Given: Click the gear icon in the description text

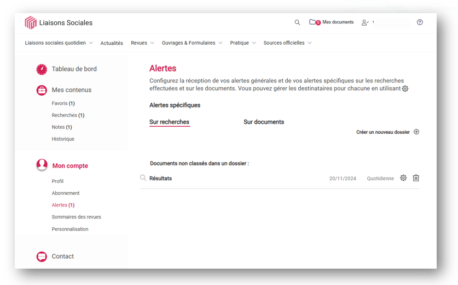Looking at the screenshot, I should tap(405, 88).
